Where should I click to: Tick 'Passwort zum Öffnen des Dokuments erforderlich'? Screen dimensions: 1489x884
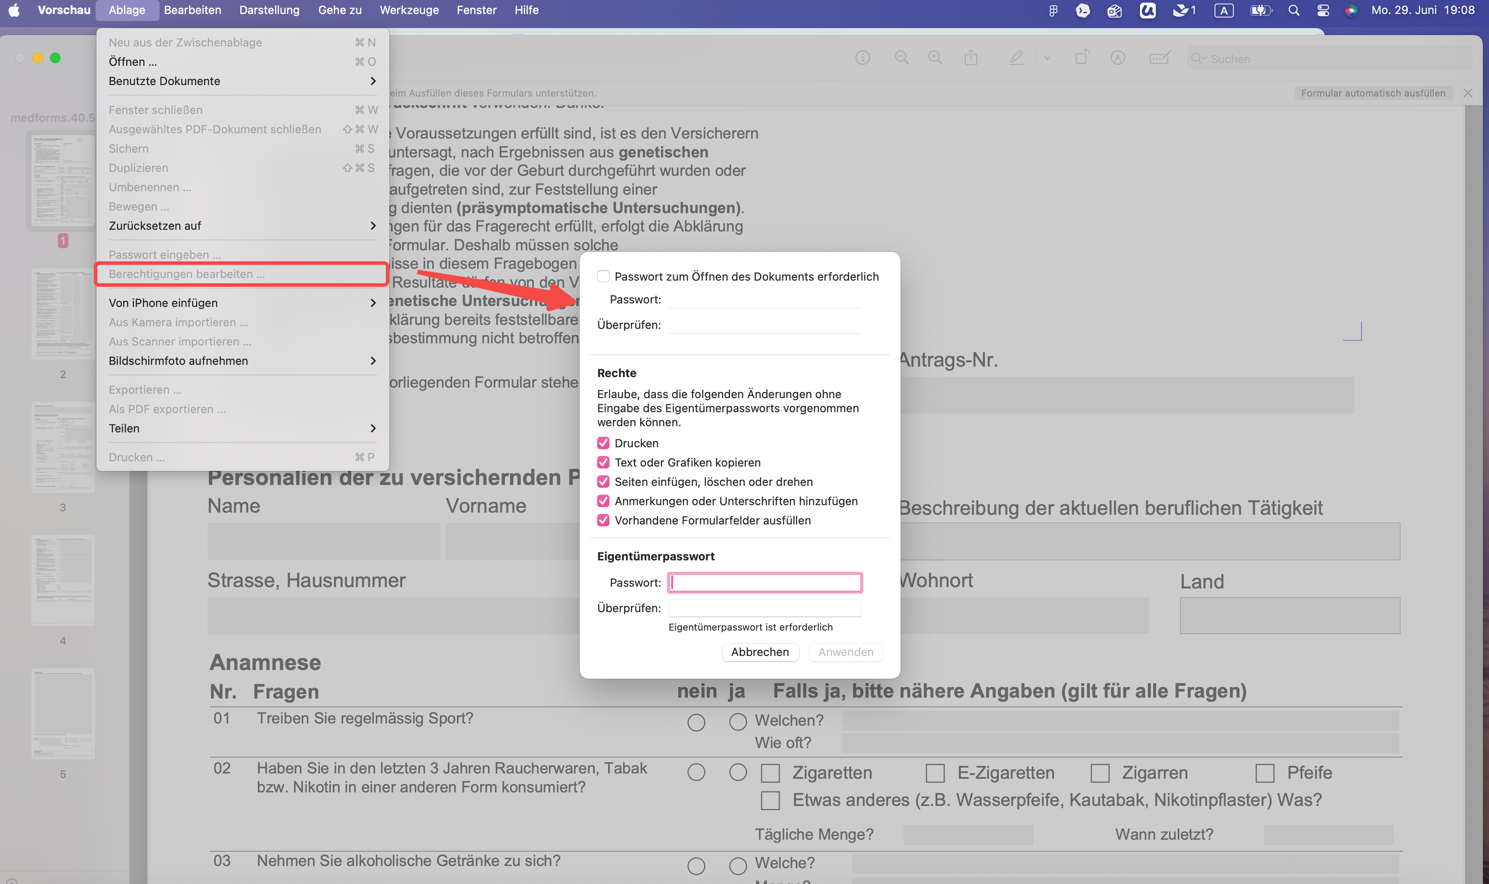tap(603, 276)
